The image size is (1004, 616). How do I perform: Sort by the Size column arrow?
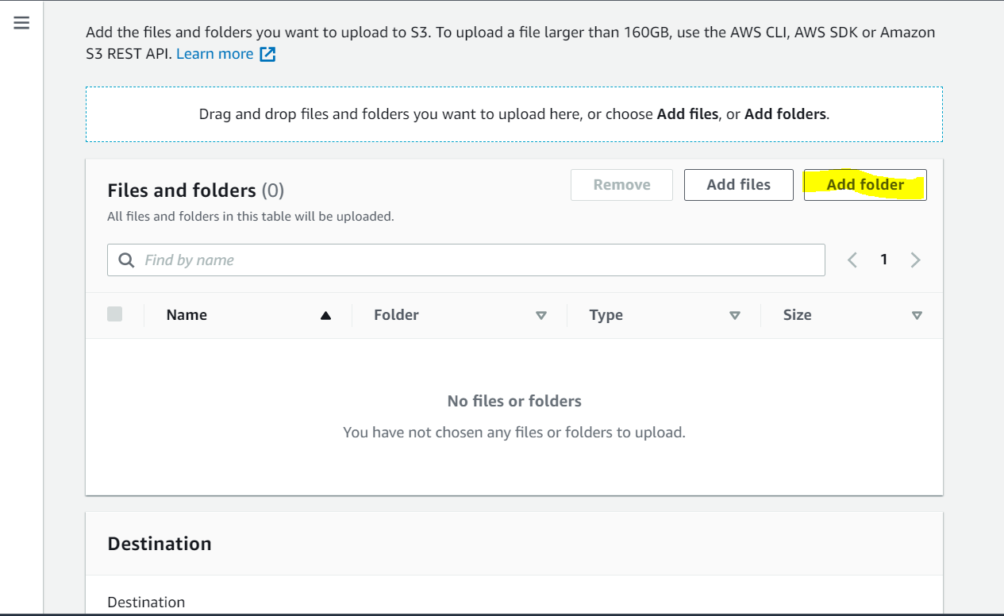coord(917,316)
